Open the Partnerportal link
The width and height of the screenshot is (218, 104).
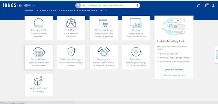coord(104,59)
